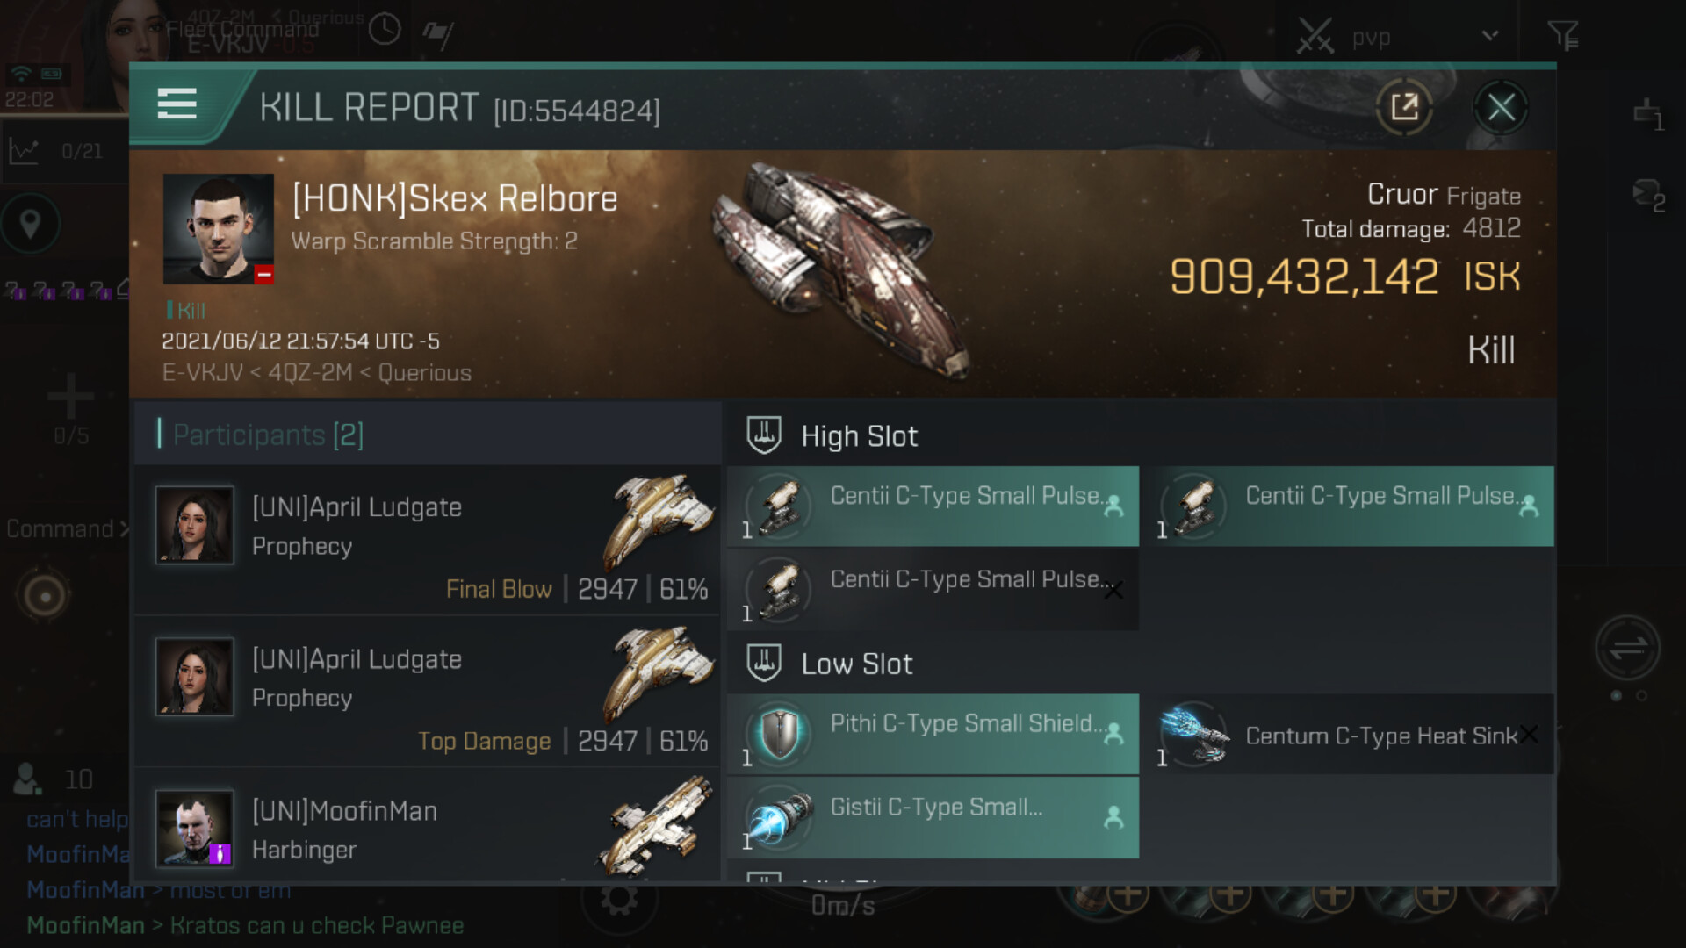Expand the pvp dropdown
The height and width of the screenshot is (948, 1686).
[1489, 36]
